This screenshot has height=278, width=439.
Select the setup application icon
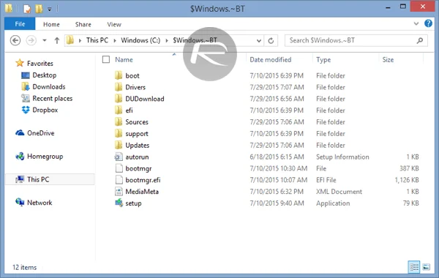click(119, 203)
